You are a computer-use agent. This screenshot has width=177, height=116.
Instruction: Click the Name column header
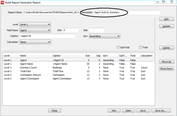[35, 56]
